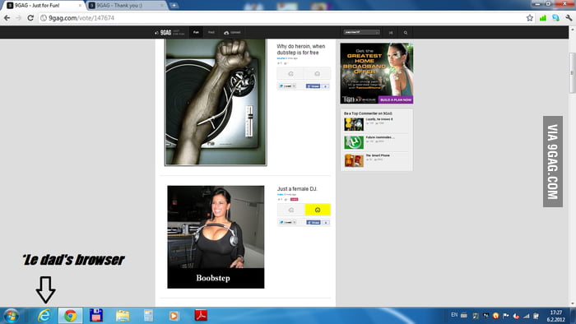Go back with the browser back arrow
This screenshot has width=576, height=324.
coord(7,18)
